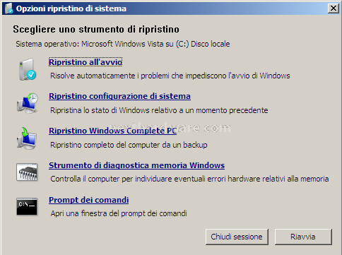Start Strumento di diagnostica memoria Windows
Image resolution: width=342 pixels, height=255 pixels.
coord(136,165)
